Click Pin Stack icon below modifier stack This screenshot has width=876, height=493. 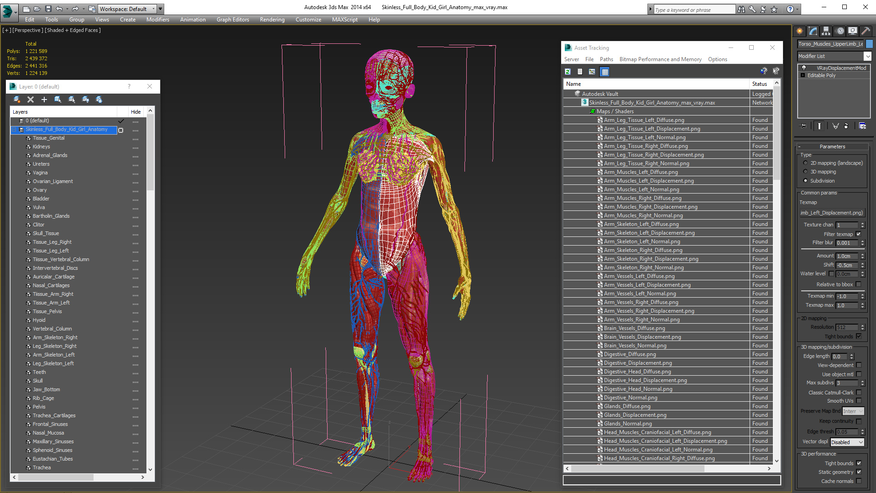803,126
